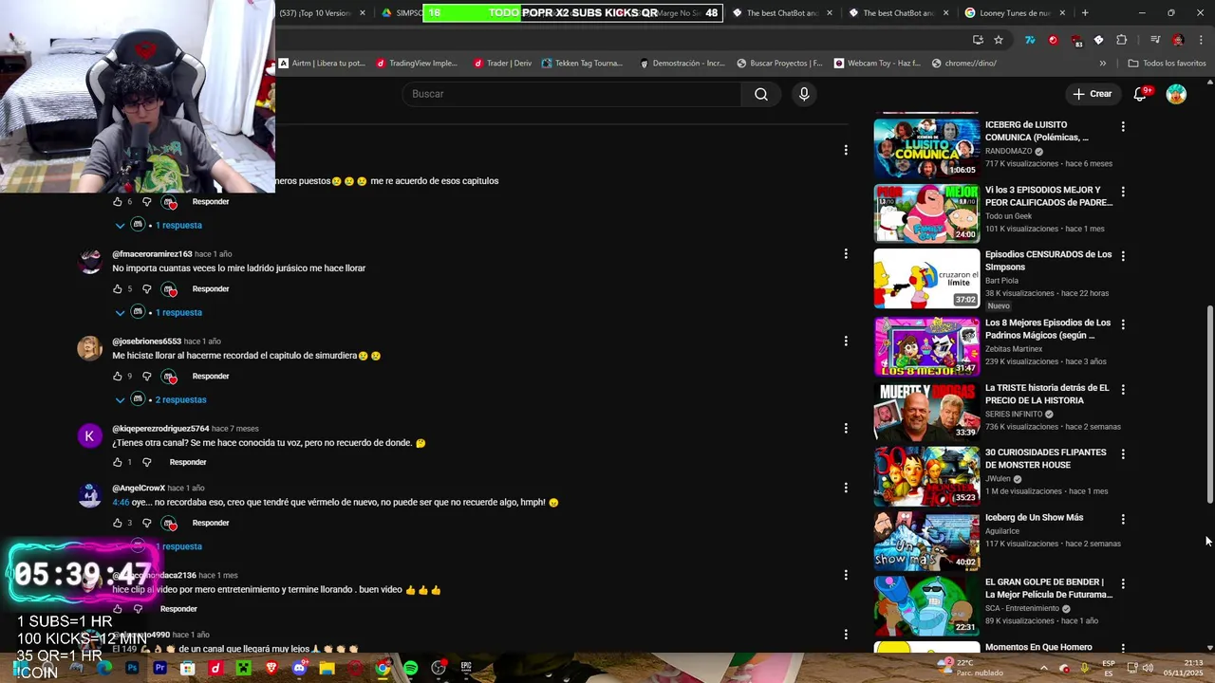Click Responder on @AngelCrowX's comment
Image resolution: width=1215 pixels, height=683 pixels.
pos(211,524)
